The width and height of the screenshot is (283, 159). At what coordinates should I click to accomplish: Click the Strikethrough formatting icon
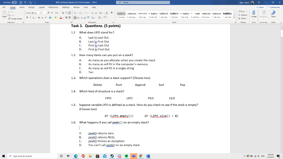pyautogui.click(x=39, y=17)
